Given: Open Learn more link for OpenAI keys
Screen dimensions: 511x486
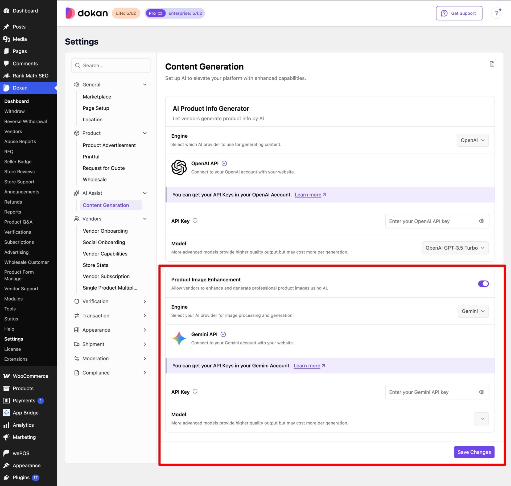Looking at the screenshot, I should coord(310,195).
